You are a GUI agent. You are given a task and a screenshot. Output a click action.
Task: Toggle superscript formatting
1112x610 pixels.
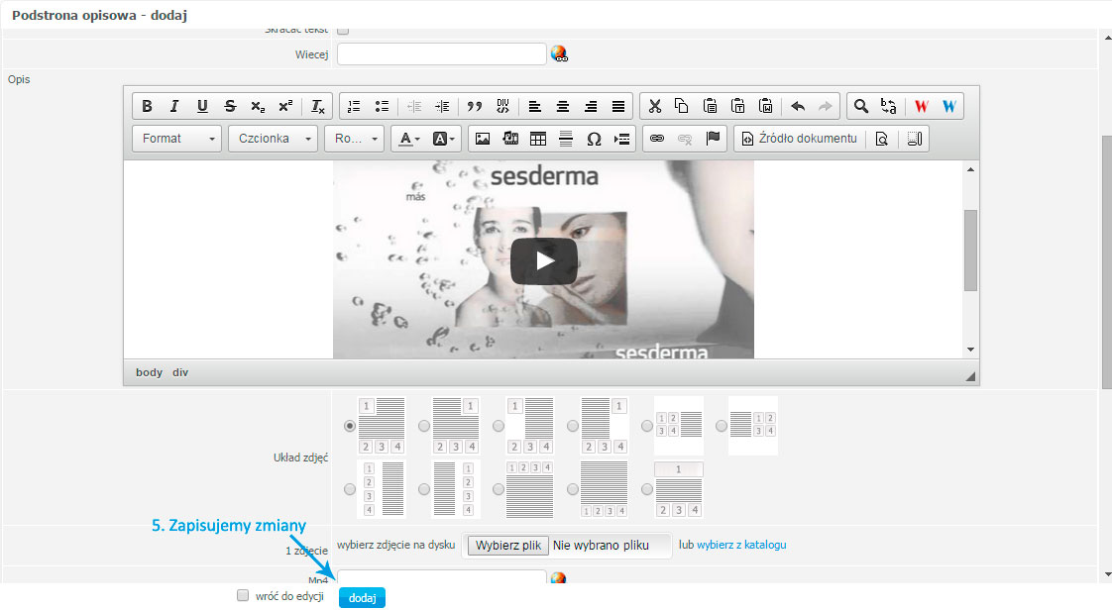[285, 106]
